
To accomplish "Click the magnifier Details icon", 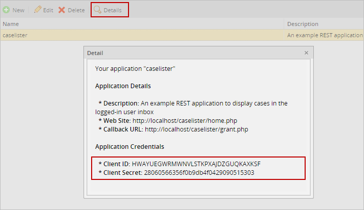I will [97, 10].
